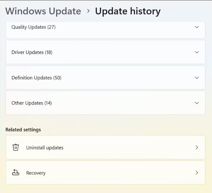Click the Related settings heading
212x193 pixels.
click(x=23, y=130)
